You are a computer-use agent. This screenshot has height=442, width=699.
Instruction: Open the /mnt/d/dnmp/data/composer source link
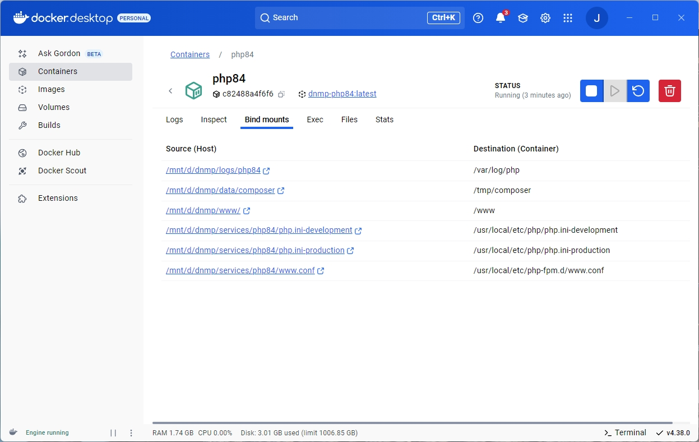[x=220, y=191]
